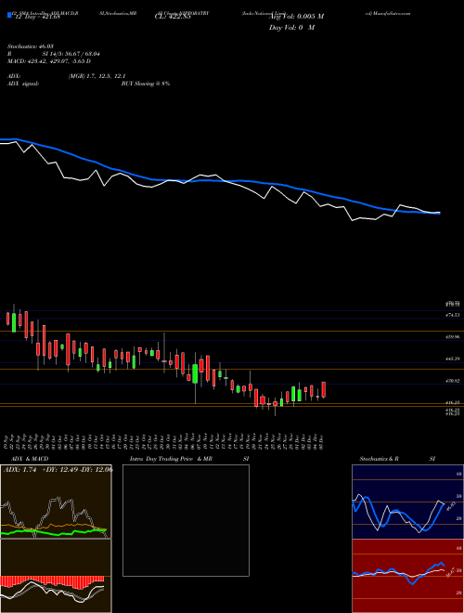
Task: Click the 'BUY Slowing @ 8%' signal text
Action: [146, 84]
